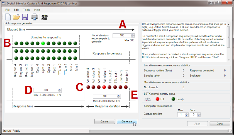Click the New file toolbar icon
Screen dimensions: 234x135
pos(8,17)
